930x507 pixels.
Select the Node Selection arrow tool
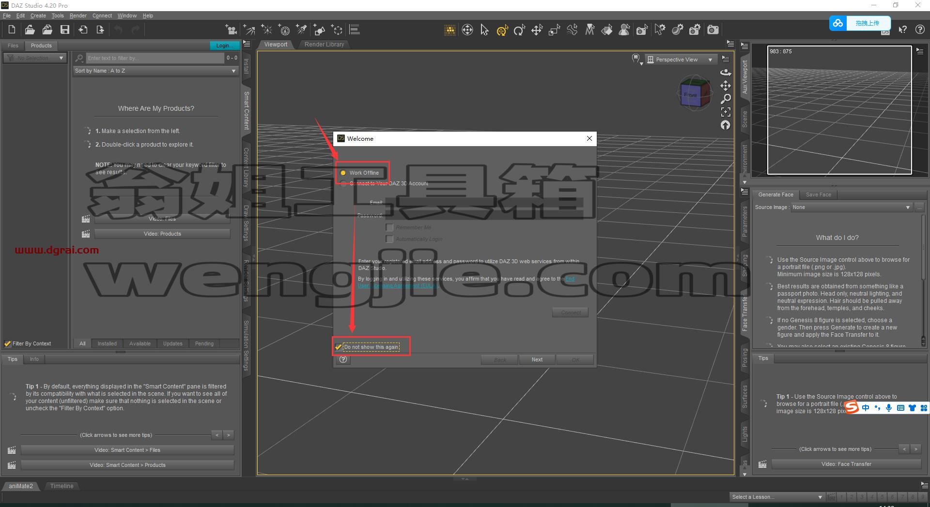pos(484,30)
